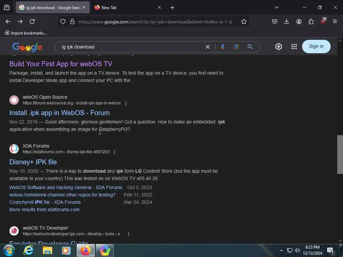This screenshot has height=257, width=343.
Task: Open Build Your First App for webOS TV
Action: pyautogui.click(x=61, y=64)
